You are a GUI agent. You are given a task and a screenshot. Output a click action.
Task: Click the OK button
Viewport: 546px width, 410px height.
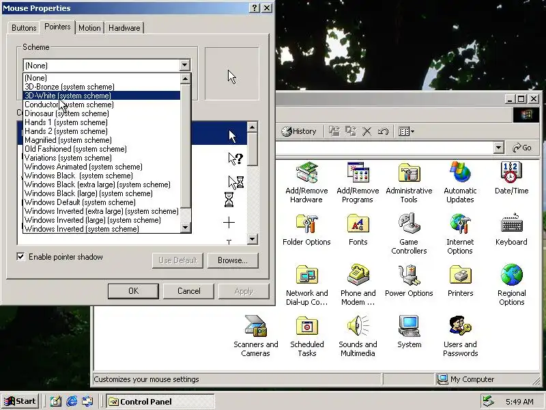click(x=133, y=291)
